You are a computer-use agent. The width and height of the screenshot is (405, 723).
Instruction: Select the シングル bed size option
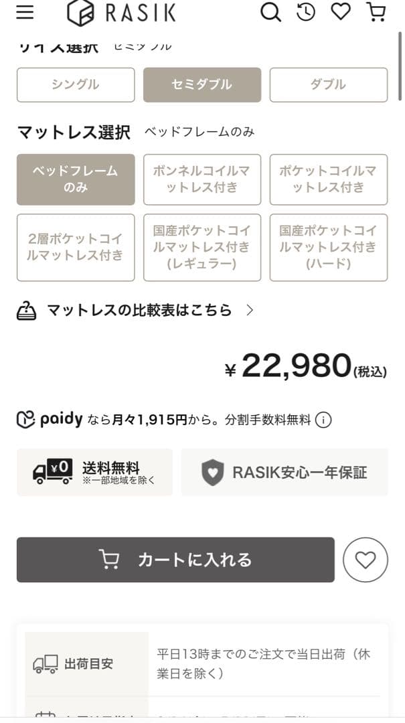[75, 84]
